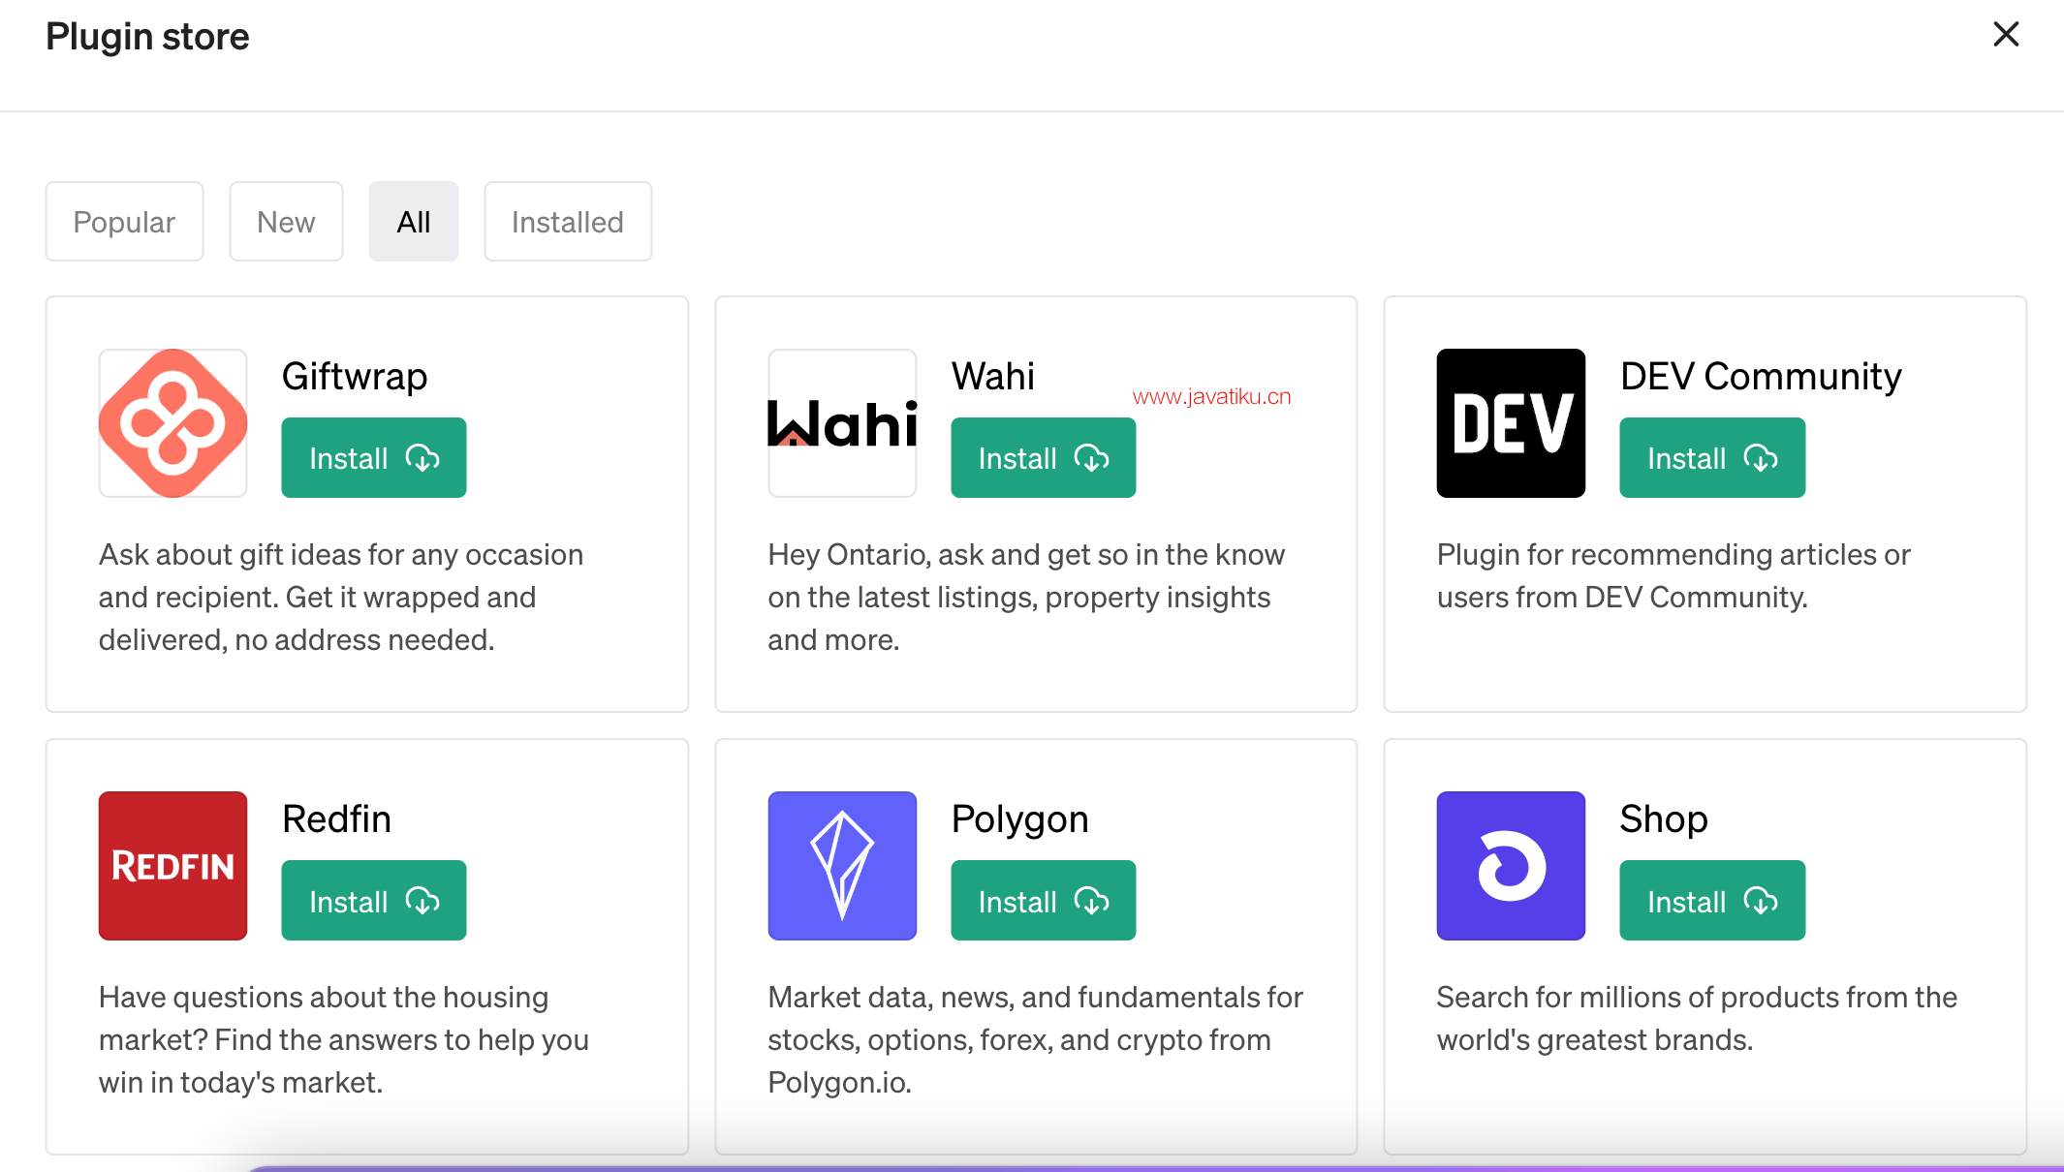Click the Plugin store heading
2064x1172 pixels.
coord(147,37)
